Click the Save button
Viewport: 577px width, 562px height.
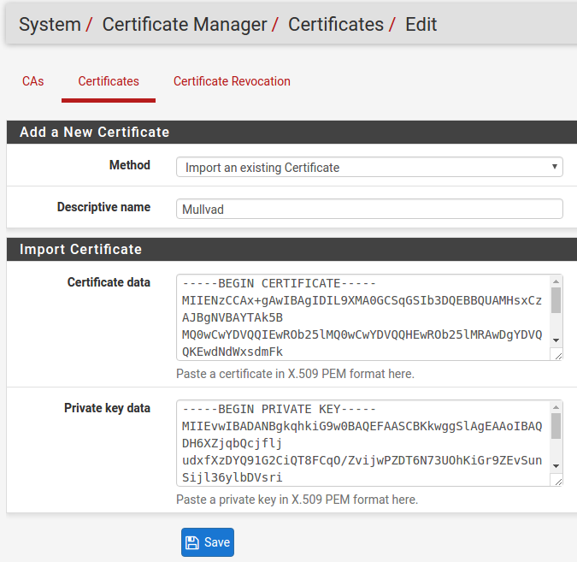click(208, 542)
